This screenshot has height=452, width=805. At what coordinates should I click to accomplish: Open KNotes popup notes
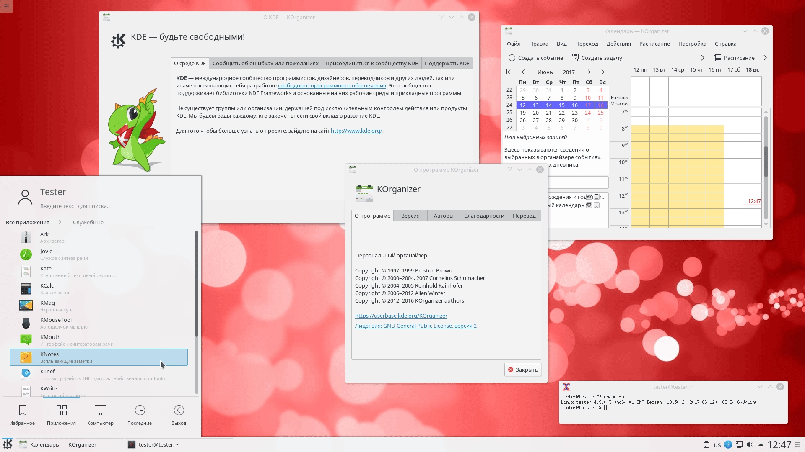click(x=99, y=357)
